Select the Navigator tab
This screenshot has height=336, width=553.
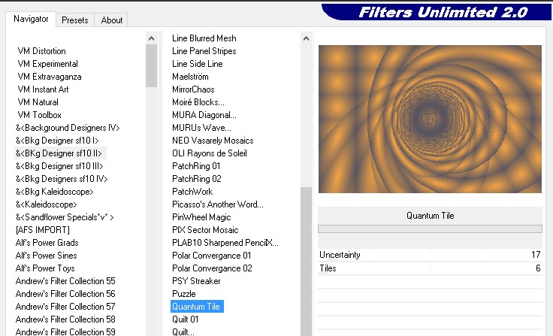click(x=32, y=19)
